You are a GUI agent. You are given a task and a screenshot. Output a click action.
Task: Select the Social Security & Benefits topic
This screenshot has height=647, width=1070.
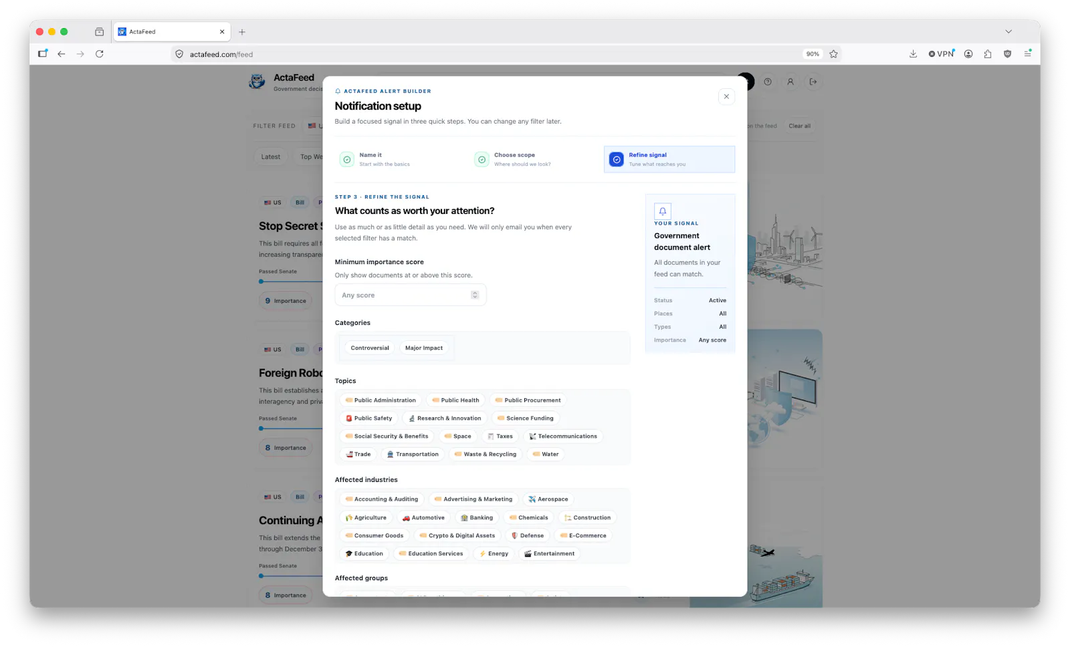click(387, 436)
